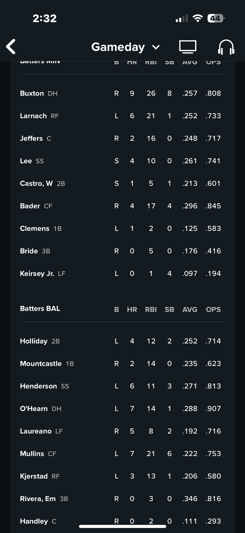Tap the OPS column header for BAL
This screenshot has width=245, height=533.
[213, 309]
